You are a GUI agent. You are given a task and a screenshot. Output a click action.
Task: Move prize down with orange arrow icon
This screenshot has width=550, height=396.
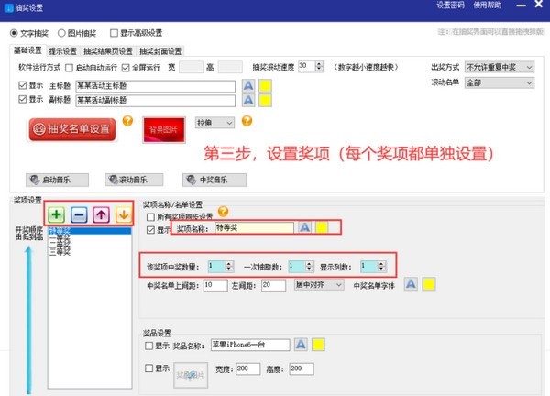123,214
